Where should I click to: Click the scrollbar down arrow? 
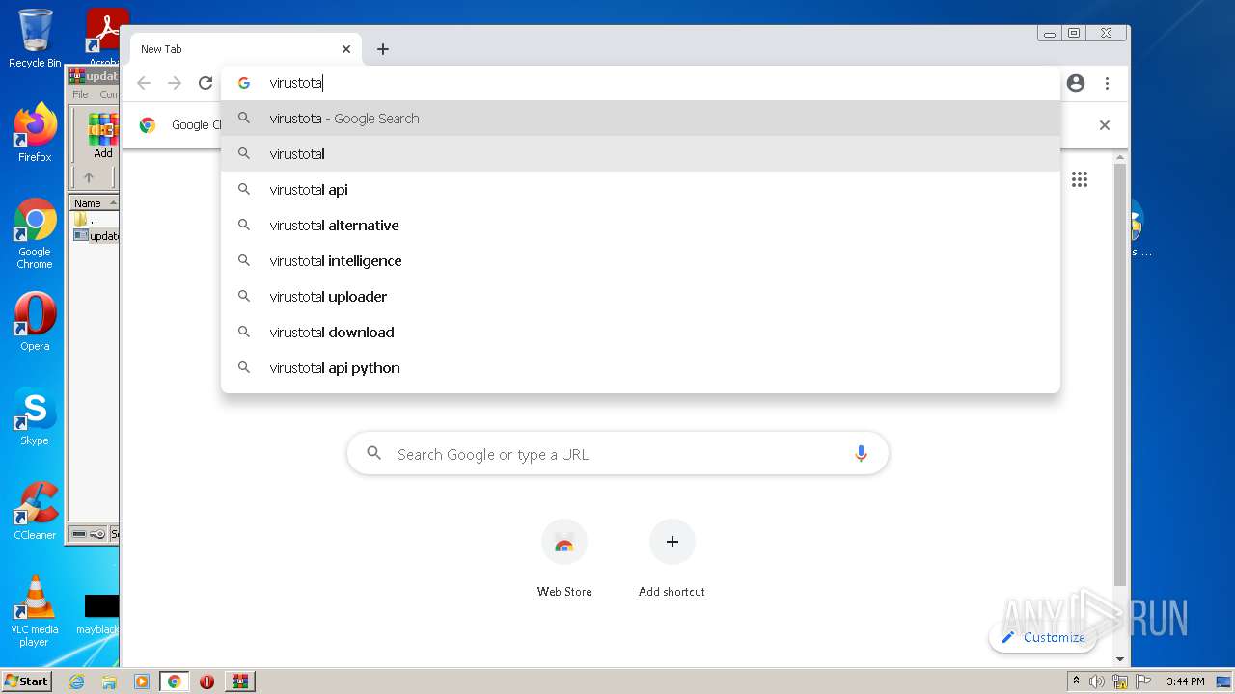tap(1120, 659)
